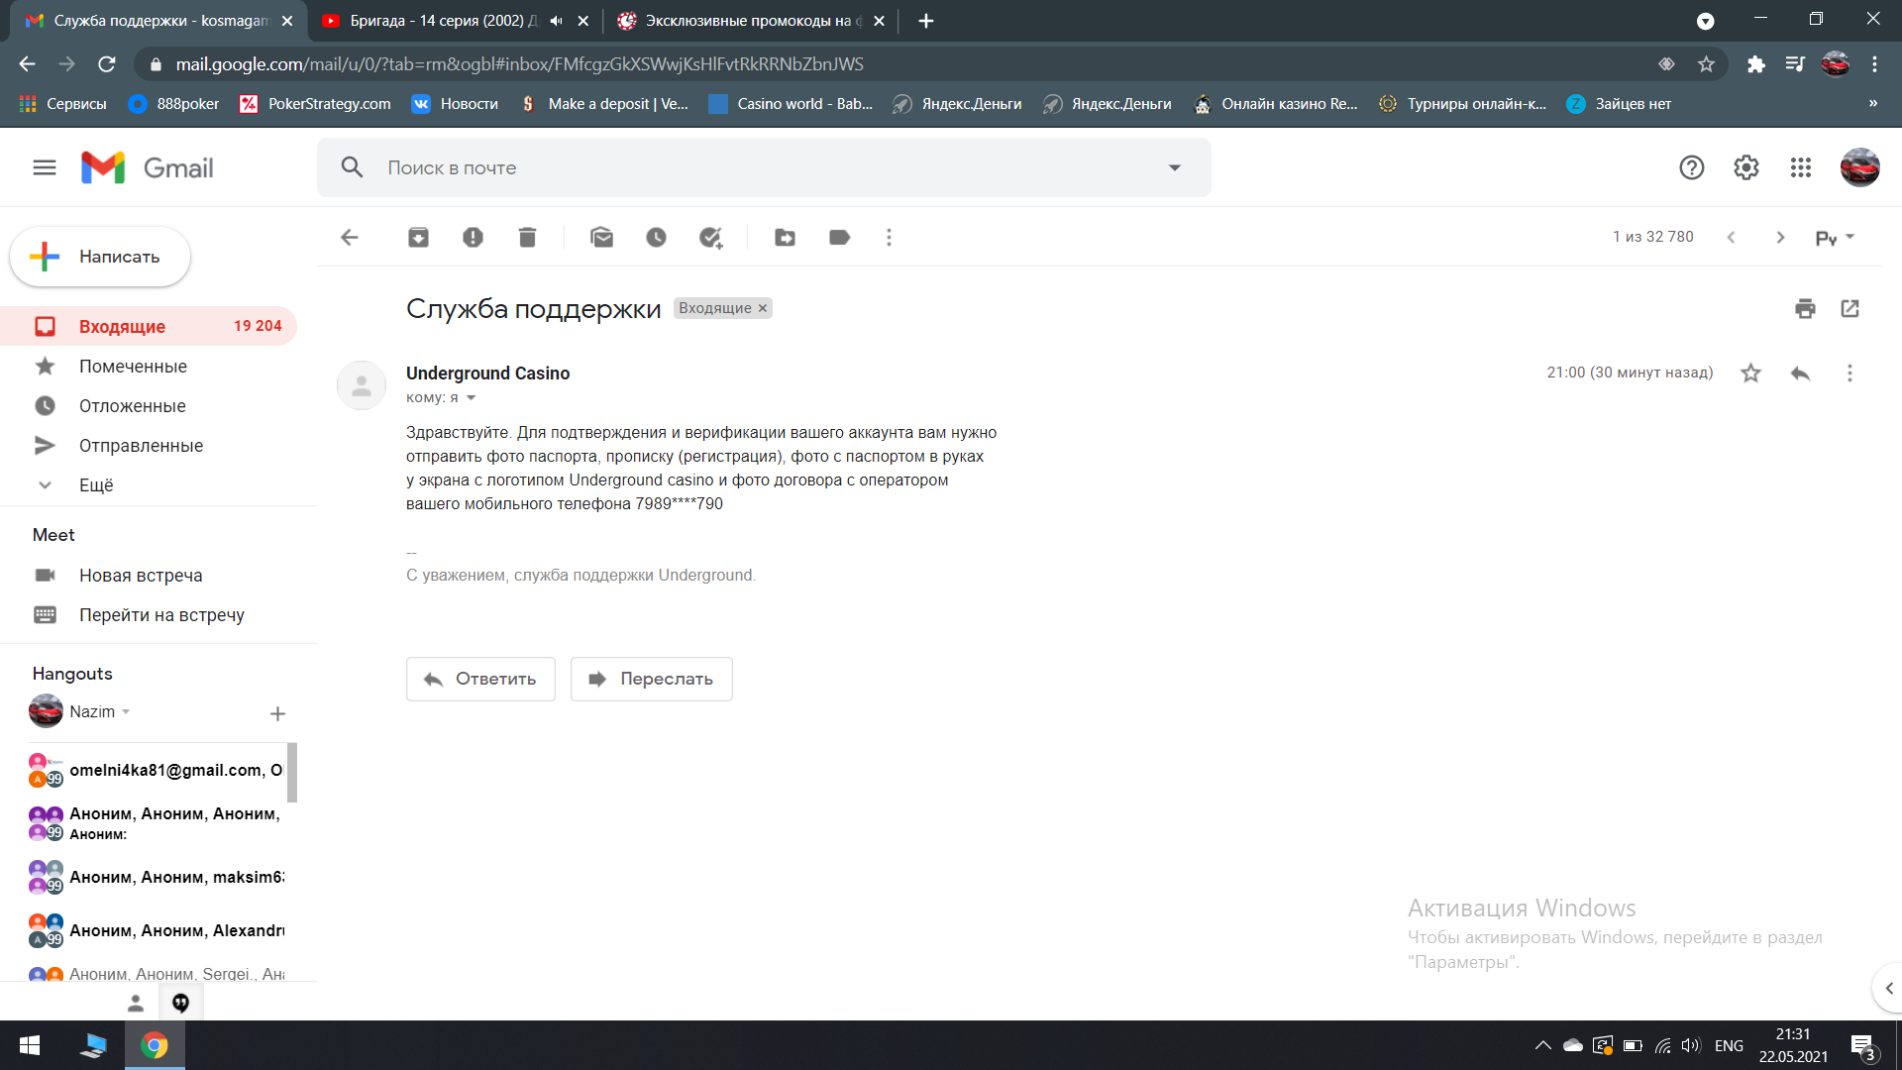Click the search mail input field
This screenshot has height=1070, width=1902.
pyautogui.click(x=763, y=168)
